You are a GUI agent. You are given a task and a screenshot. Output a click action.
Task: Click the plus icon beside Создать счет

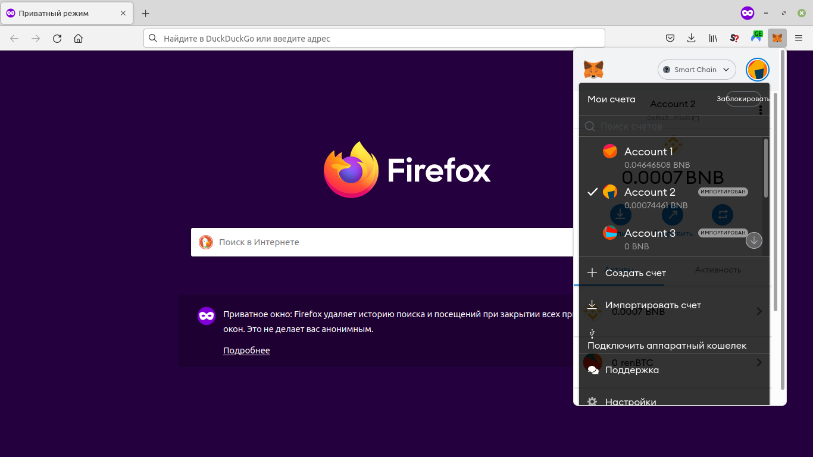[x=592, y=273]
